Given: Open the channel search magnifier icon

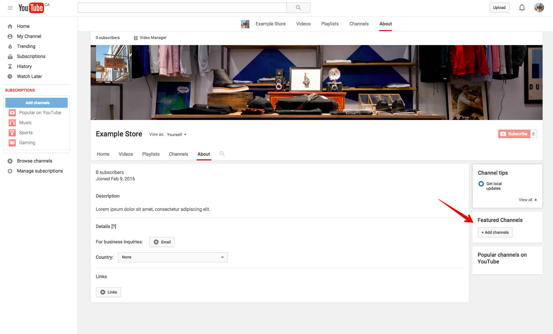Looking at the screenshot, I should pyautogui.click(x=222, y=154).
